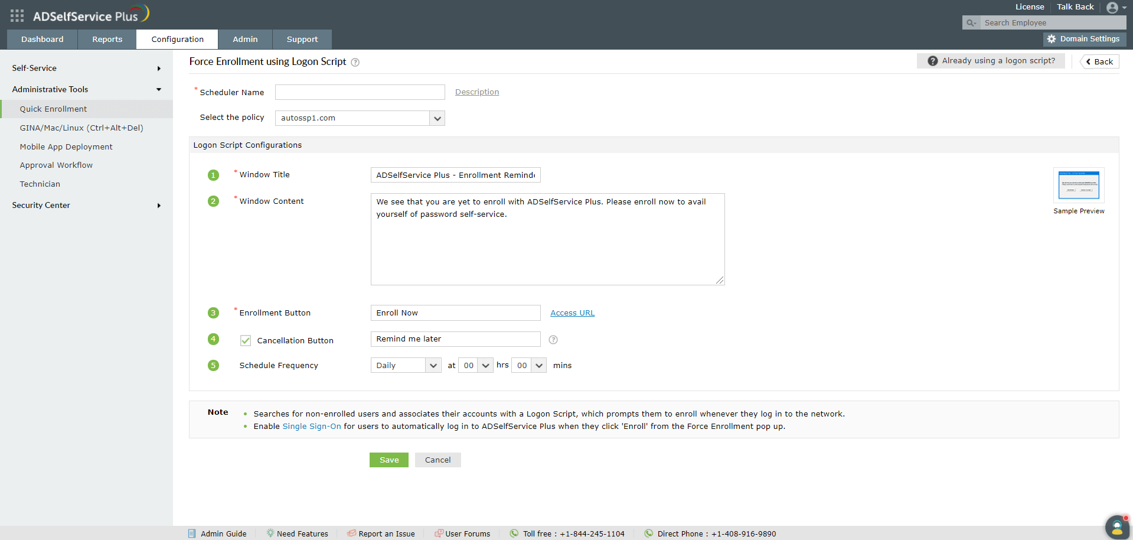This screenshot has width=1133, height=540.
Task: Click the Cancel button
Action: coord(437,460)
